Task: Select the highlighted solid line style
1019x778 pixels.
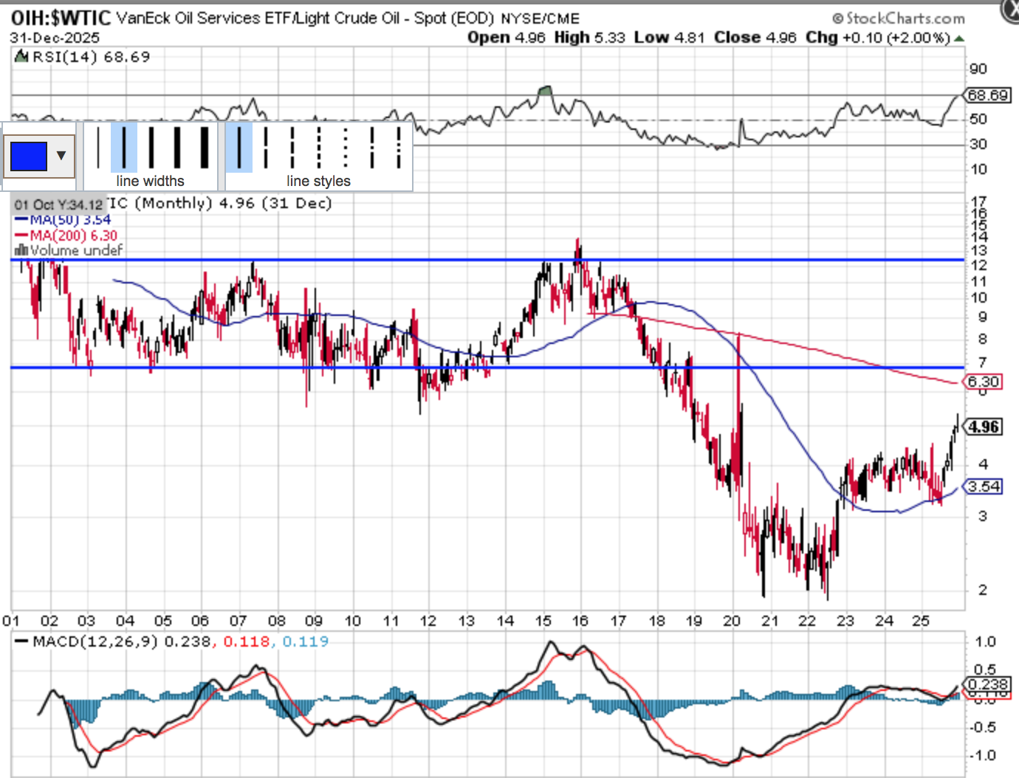Action: [239, 147]
